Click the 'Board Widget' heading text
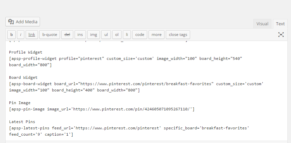The width and height of the screenshot is (291, 143). (23, 77)
